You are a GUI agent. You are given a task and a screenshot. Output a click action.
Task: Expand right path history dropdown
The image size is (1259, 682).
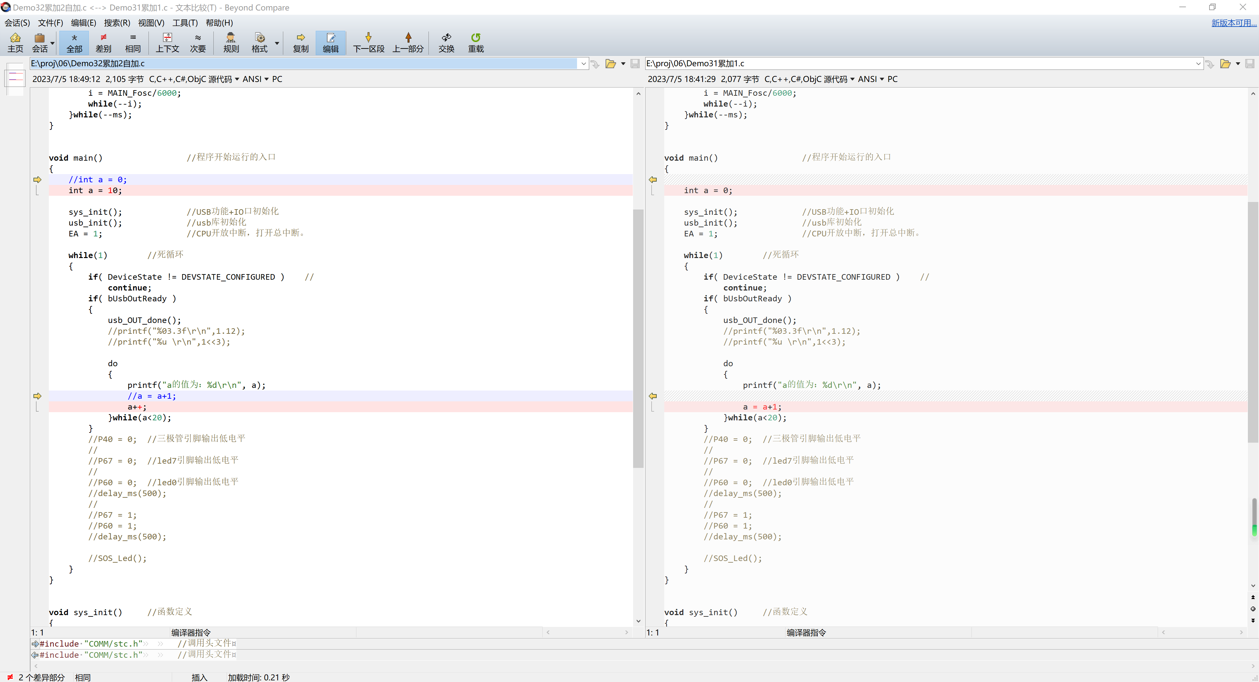[1198, 64]
